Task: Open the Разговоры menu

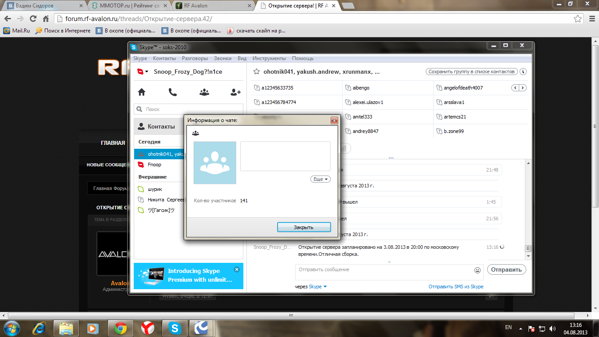Action: (195, 58)
